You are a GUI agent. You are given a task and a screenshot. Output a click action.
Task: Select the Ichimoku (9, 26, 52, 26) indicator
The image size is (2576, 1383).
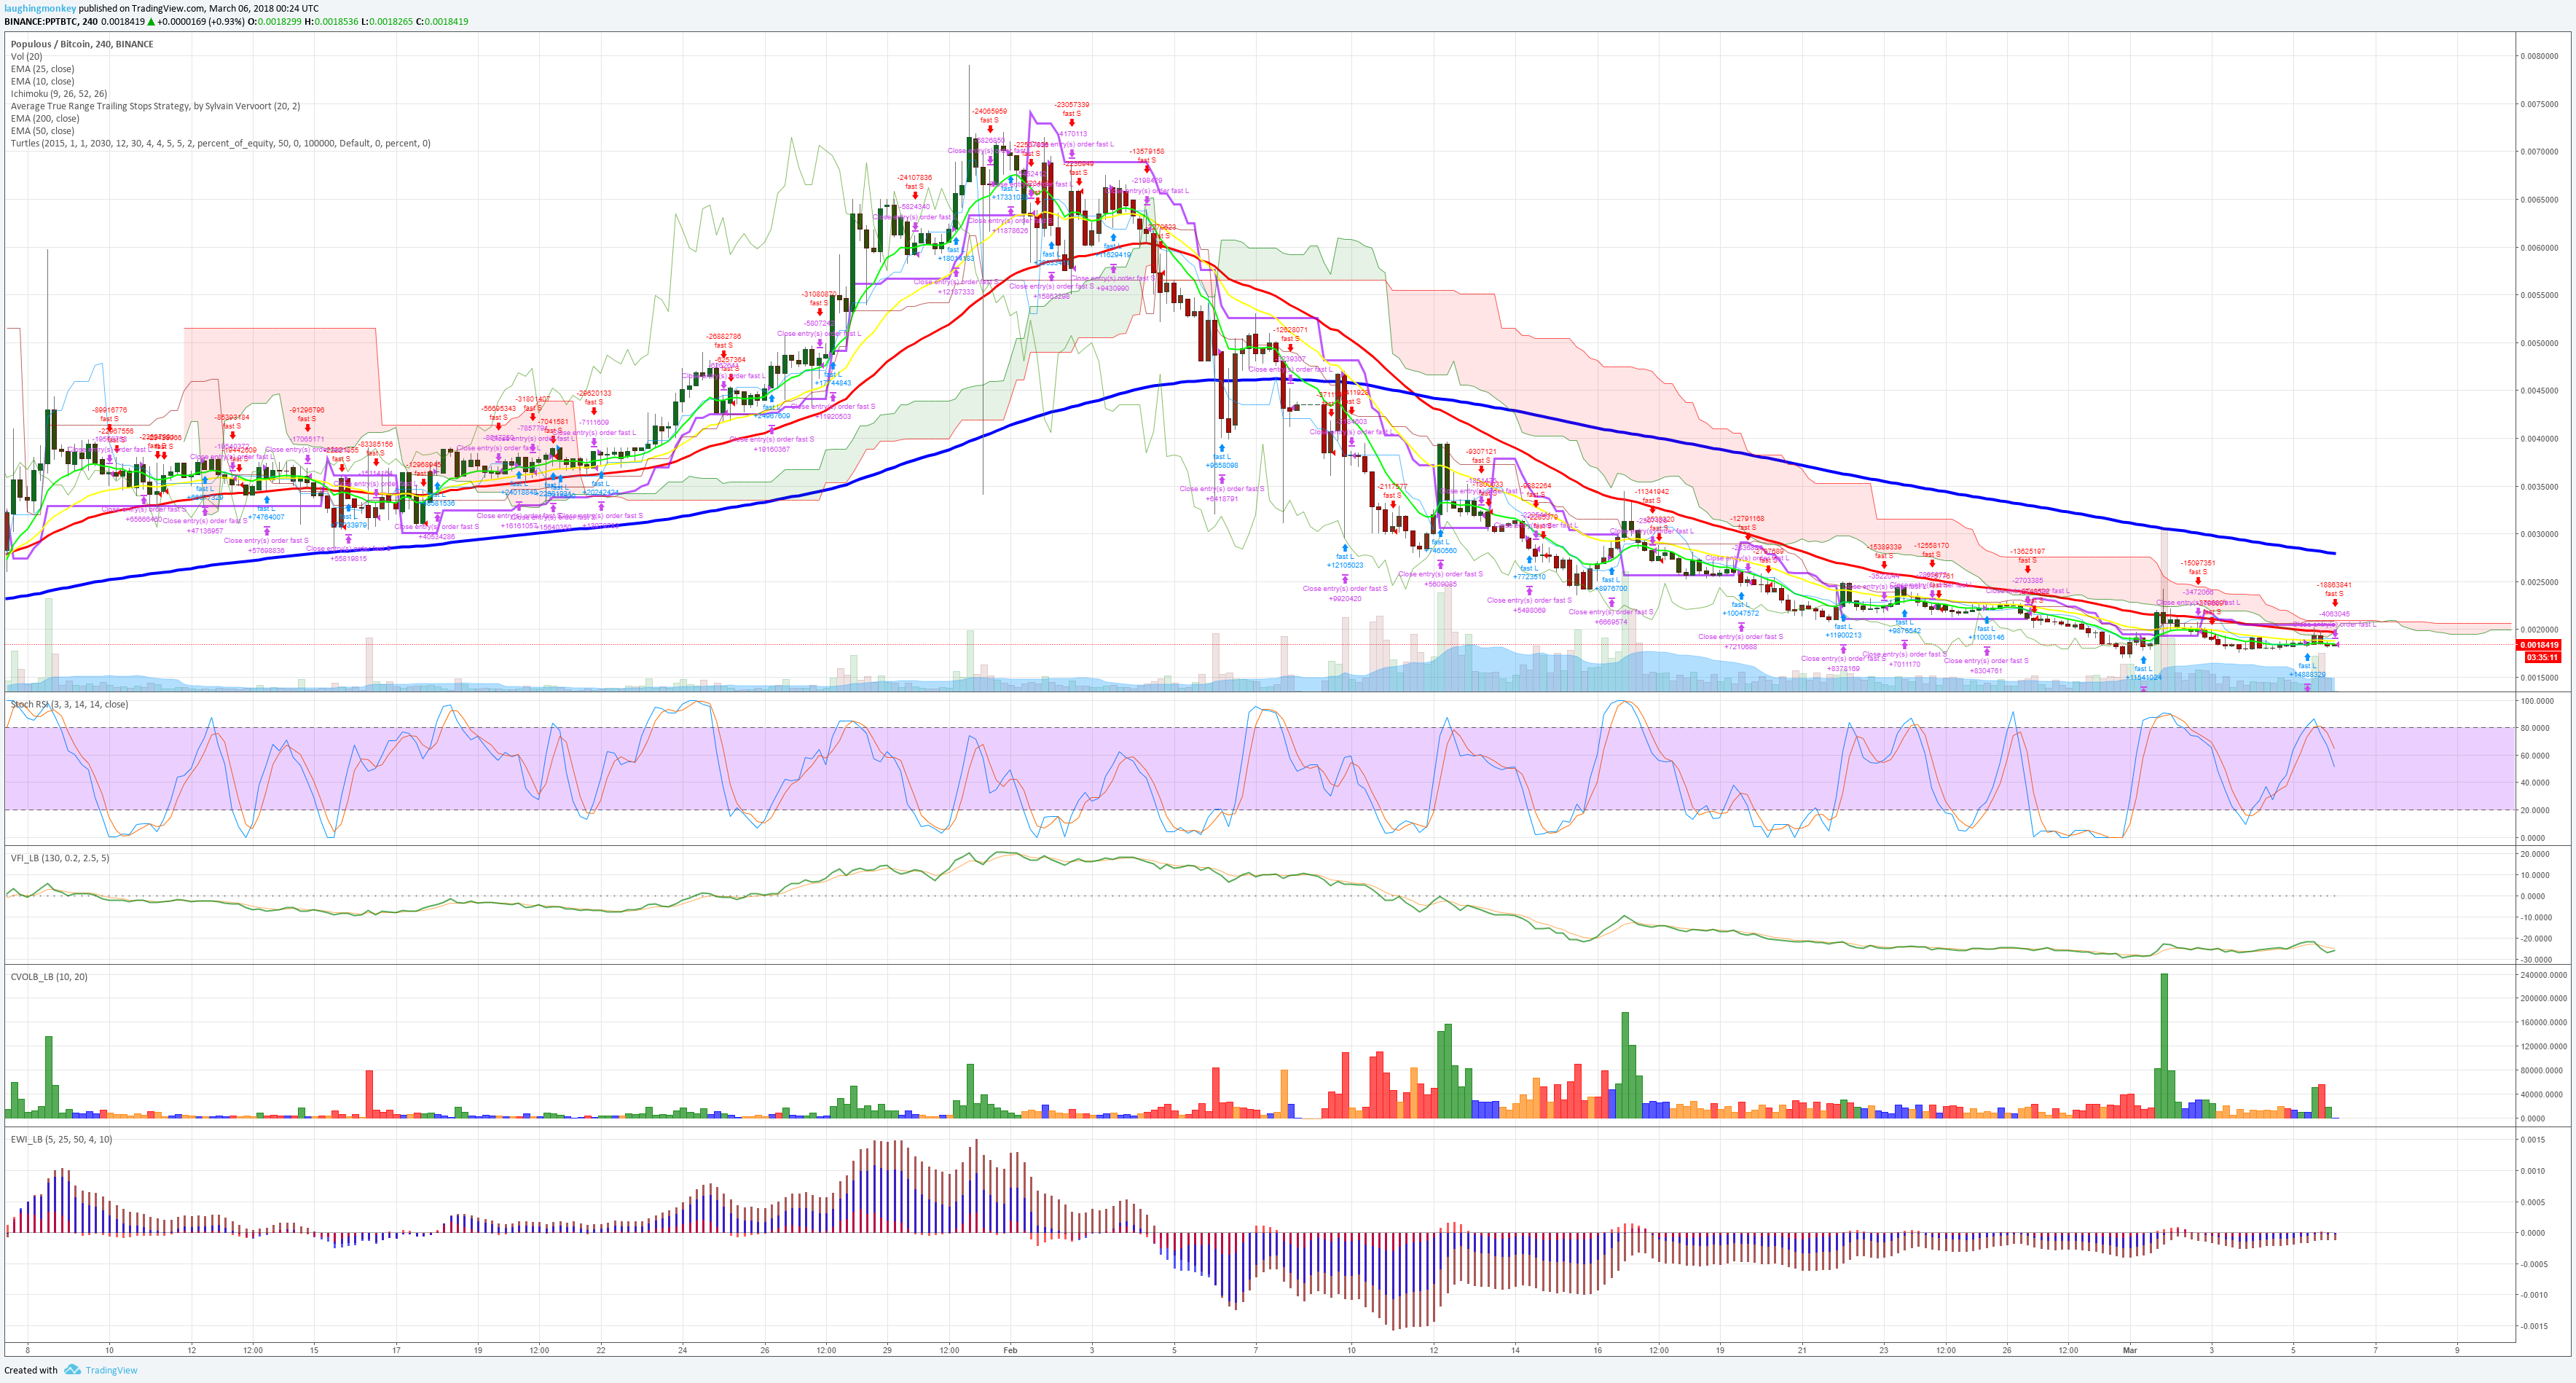click(x=59, y=94)
